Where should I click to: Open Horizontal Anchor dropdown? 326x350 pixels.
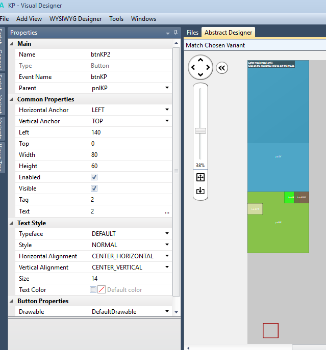pyautogui.click(x=167, y=110)
